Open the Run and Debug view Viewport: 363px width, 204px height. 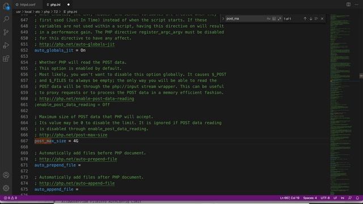(6, 45)
